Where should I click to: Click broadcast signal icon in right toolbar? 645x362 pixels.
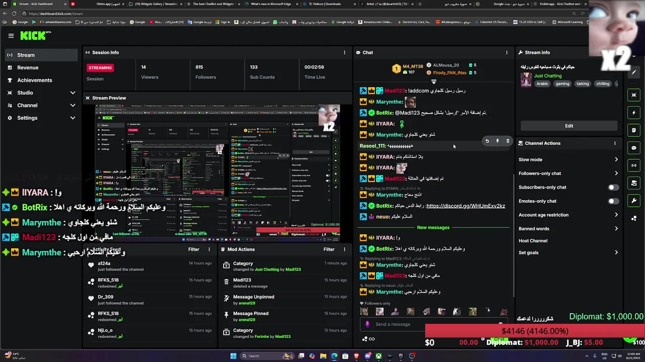pyautogui.click(x=634, y=165)
